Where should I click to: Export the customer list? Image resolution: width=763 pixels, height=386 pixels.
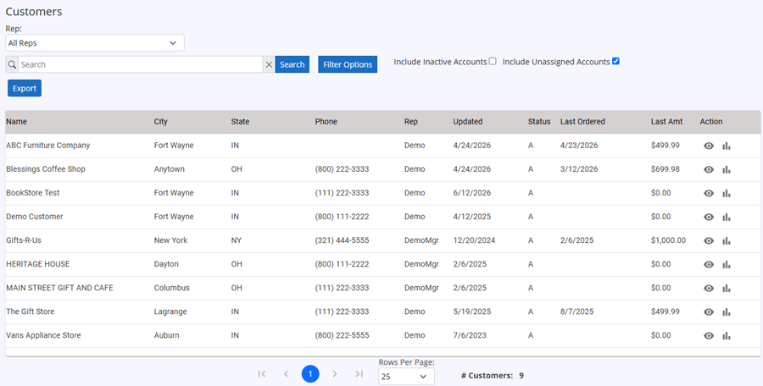coord(25,89)
